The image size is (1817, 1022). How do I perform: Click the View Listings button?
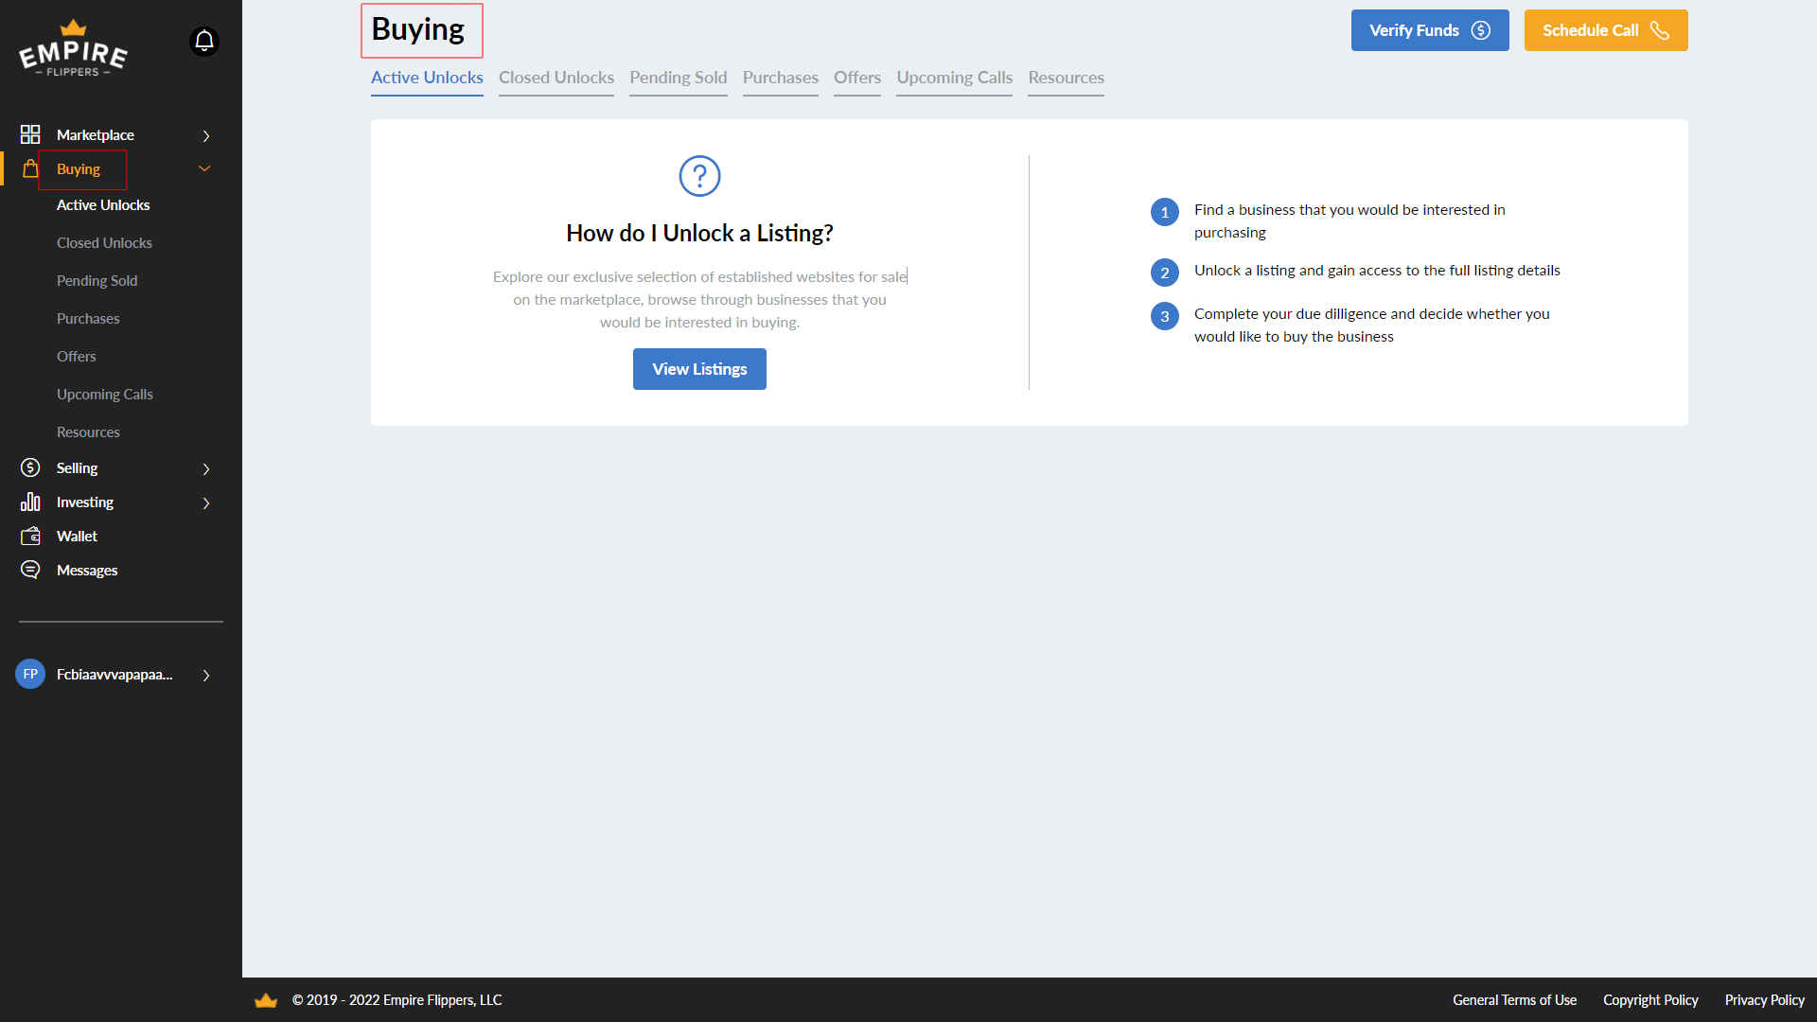pyautogui.click(x=699, y=369)
